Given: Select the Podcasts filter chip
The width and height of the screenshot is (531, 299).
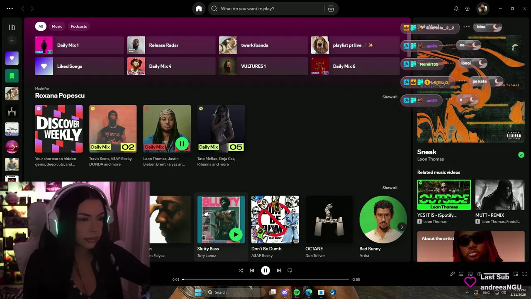Looking at the screenshot, I should [79, 26].
